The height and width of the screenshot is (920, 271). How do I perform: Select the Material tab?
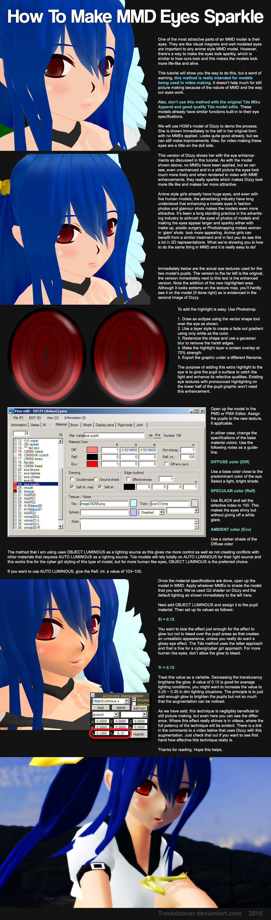pyautogui.click(x=61, y=425)
